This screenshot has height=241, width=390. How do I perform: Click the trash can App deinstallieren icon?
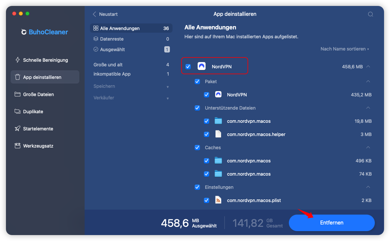18,77
